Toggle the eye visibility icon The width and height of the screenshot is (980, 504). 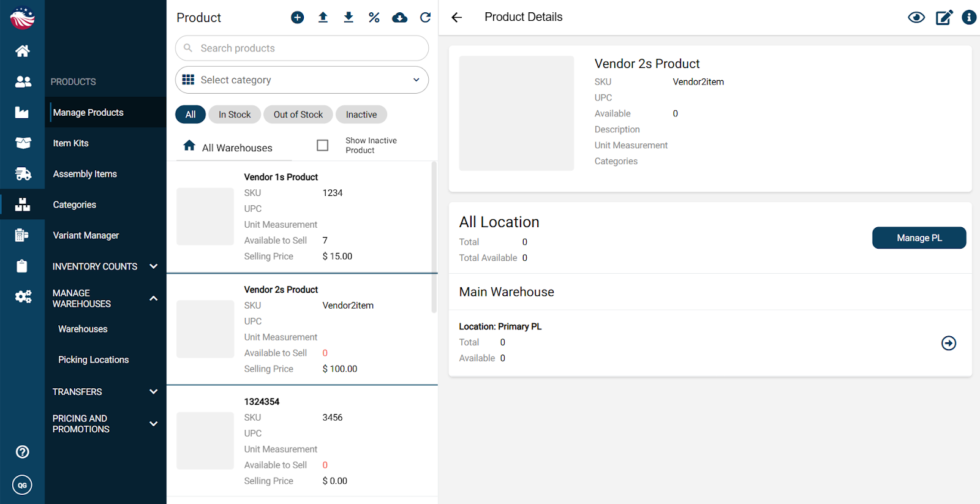click(916, 17)
